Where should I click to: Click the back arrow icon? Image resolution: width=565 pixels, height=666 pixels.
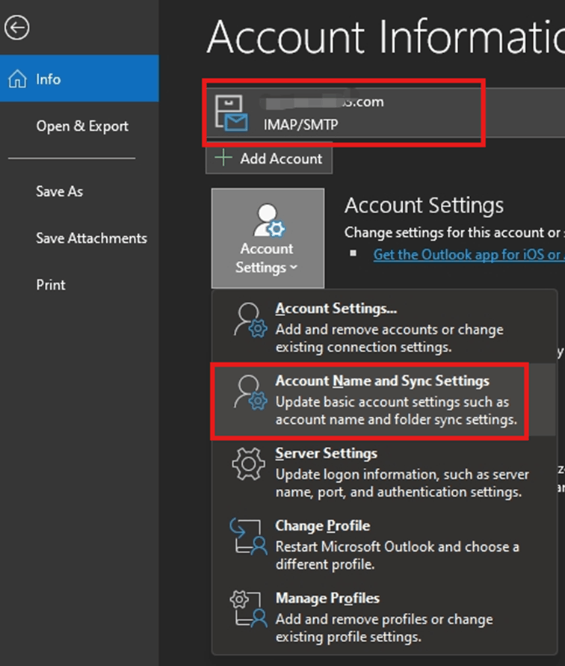(17, 28)
